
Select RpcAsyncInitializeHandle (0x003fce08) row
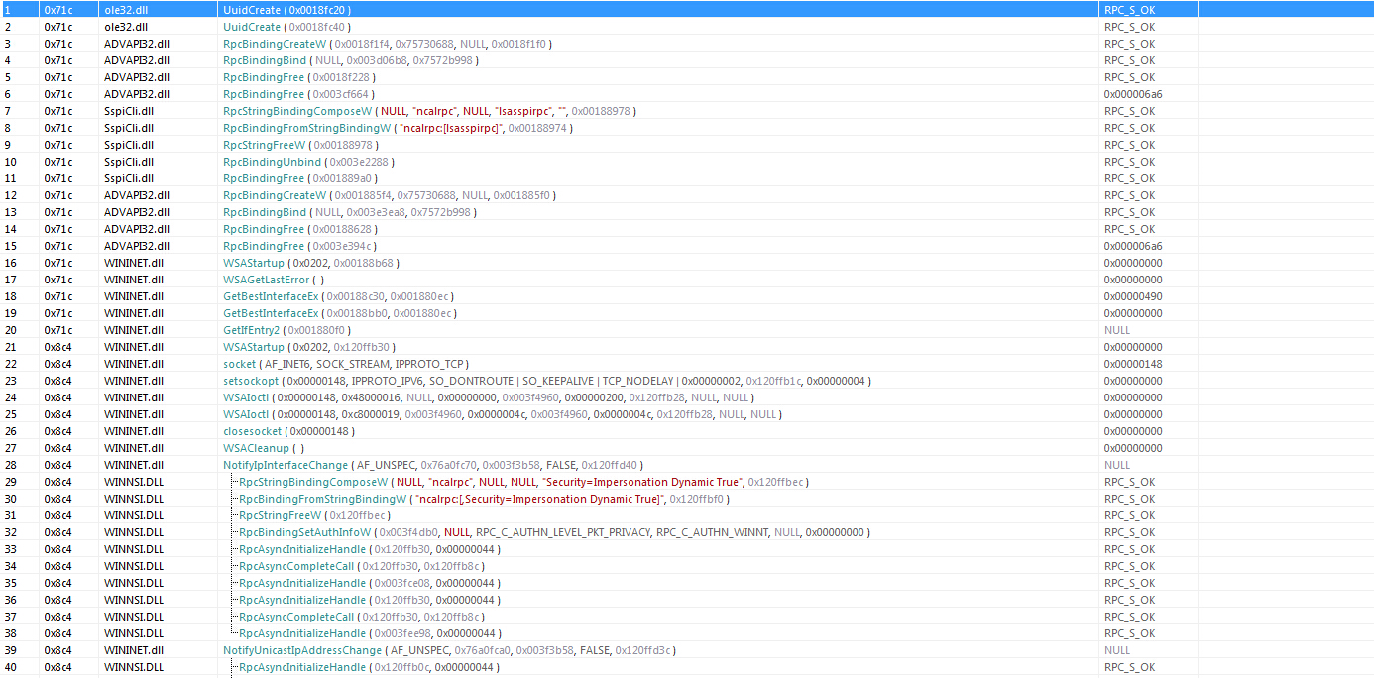pyautogui.click(x=687, y=583)
